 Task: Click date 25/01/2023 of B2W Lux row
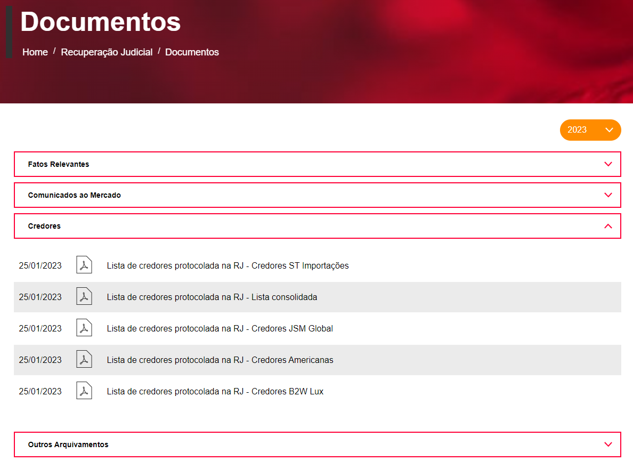[x=40, y=391]
